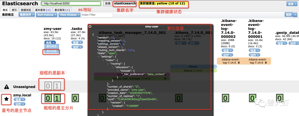Remove .kibana-event-log-7.14.0 alias under index 000001
The width and height of the screenshot is (299, 116).
point(266,62)
